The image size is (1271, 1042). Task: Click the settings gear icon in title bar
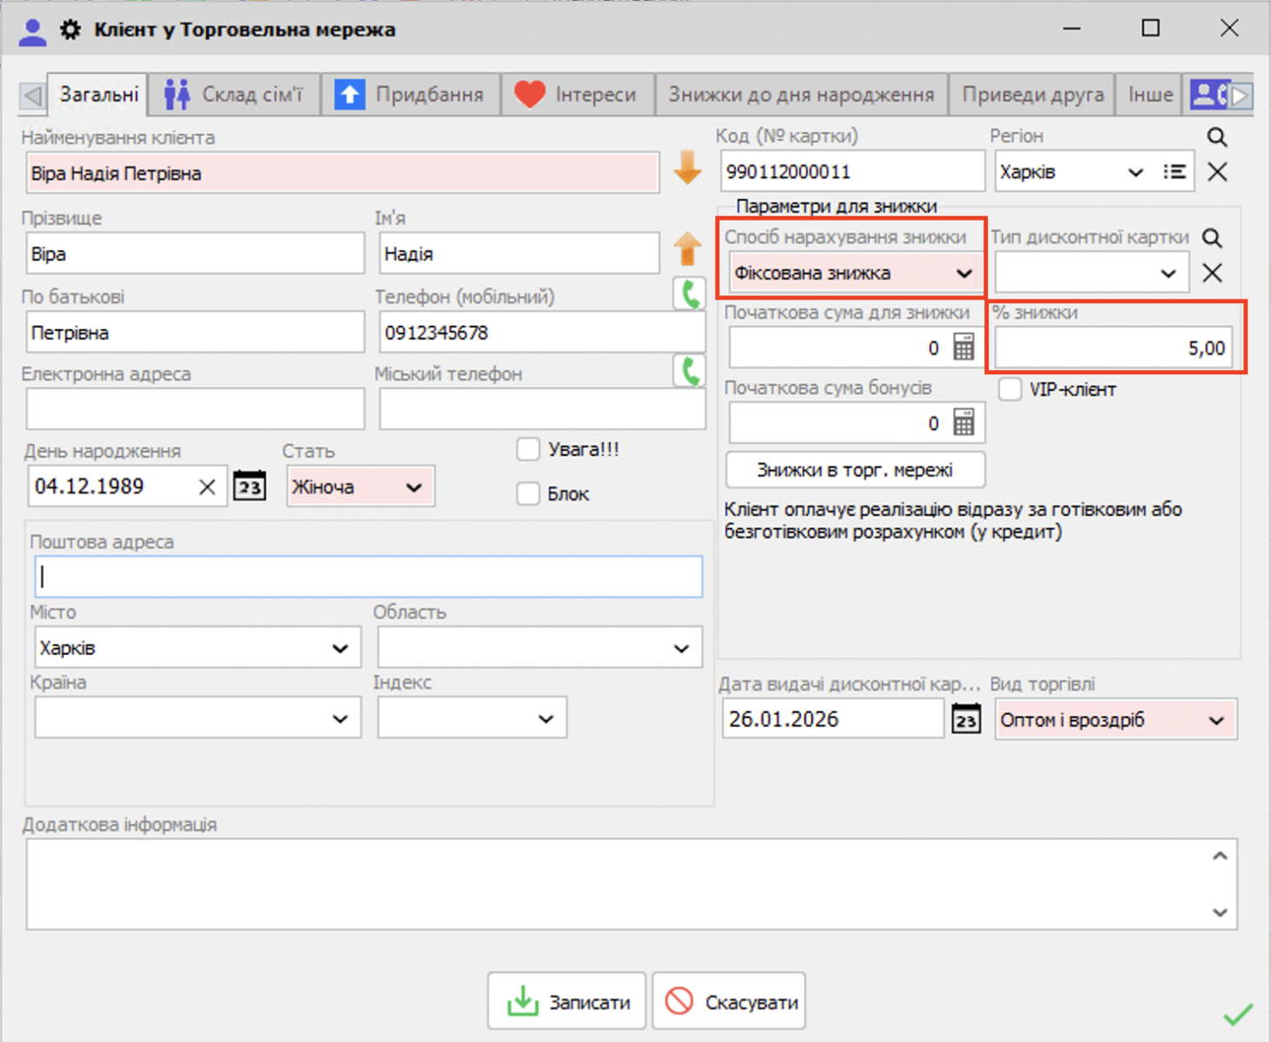pyautogui.click(x=70, y=30)
